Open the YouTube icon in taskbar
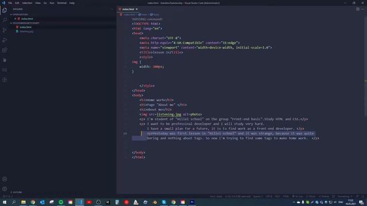Screen dimensions: 367x206 89,202
